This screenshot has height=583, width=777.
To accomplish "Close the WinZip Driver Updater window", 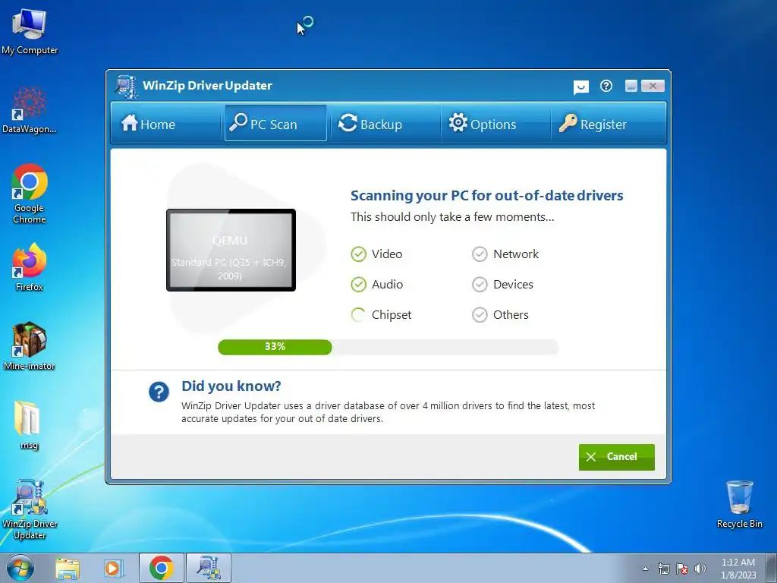I will (653, 86).
